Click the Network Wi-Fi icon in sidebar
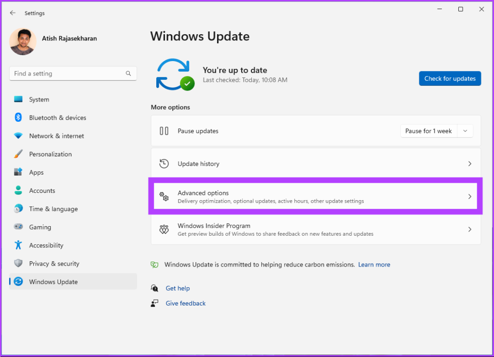The image size is (494, 357). (x=18, y=136)
